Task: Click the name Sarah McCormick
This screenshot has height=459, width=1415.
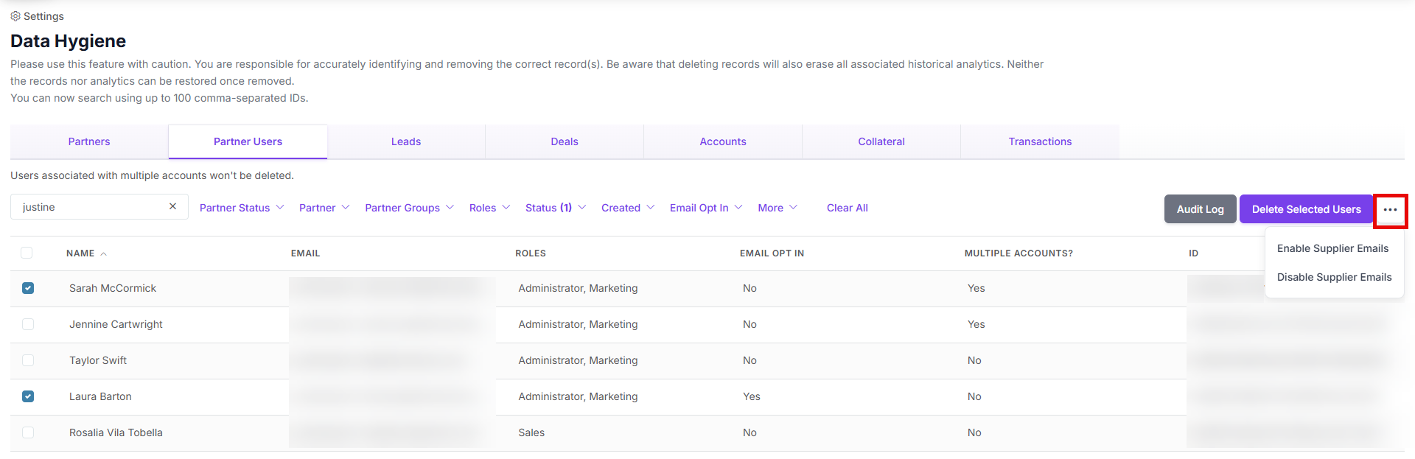Action: [x=113, y=288]
